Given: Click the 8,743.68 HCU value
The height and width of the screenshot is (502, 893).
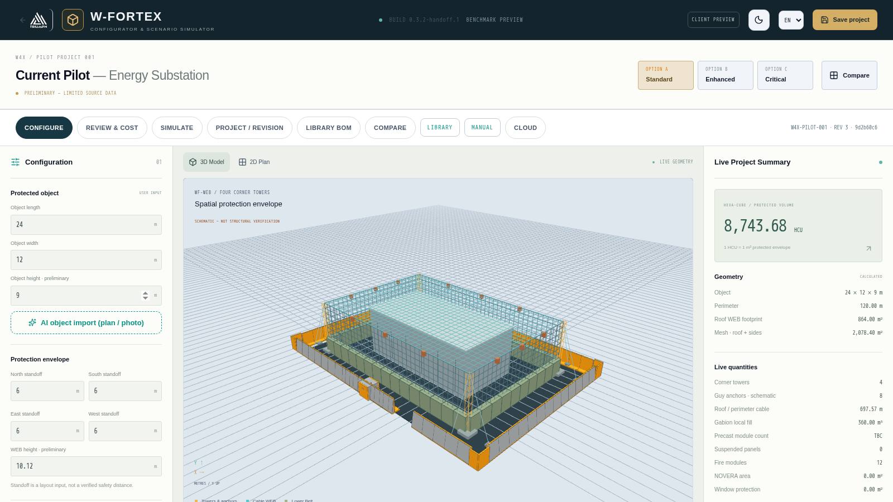Looking at the screenshot, I should point(763,226).
